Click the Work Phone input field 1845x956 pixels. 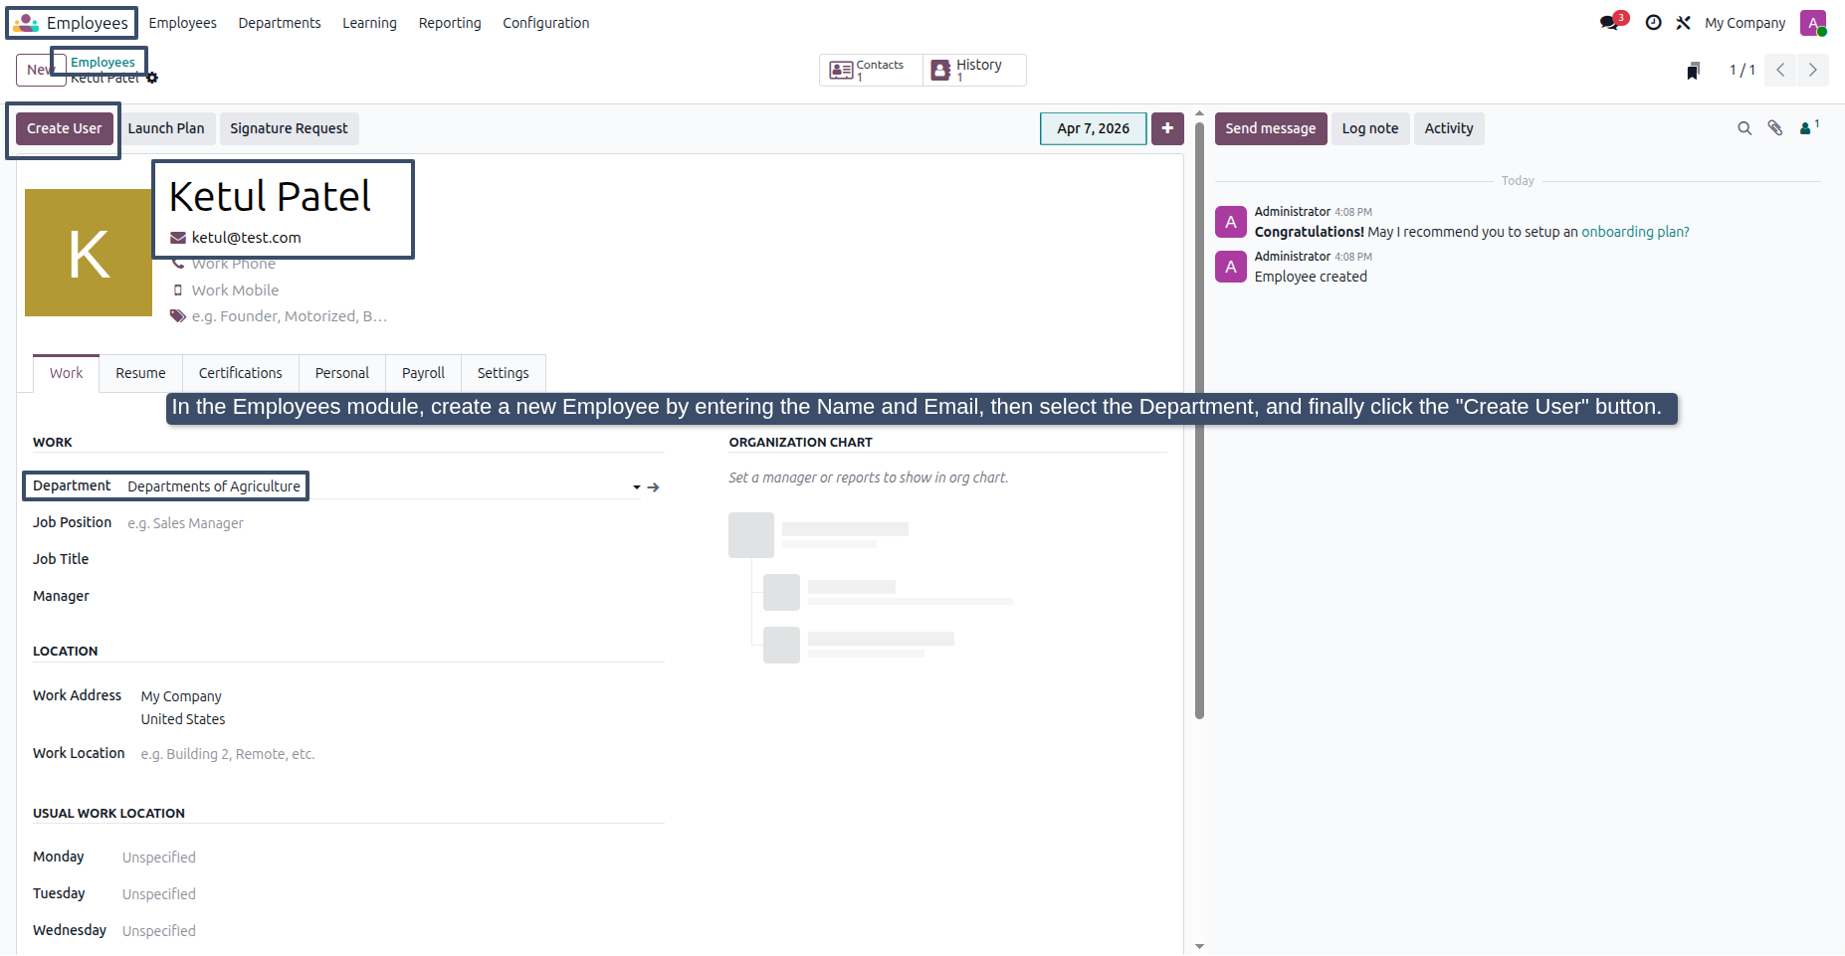click(291, 264)
